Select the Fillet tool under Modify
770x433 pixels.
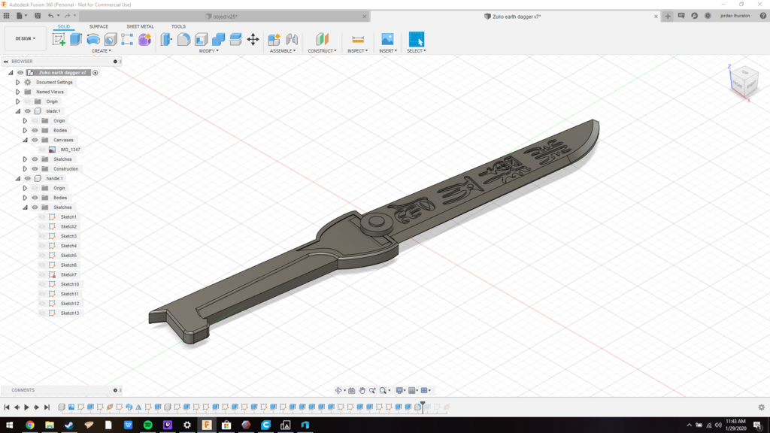(x=183, y=38)
